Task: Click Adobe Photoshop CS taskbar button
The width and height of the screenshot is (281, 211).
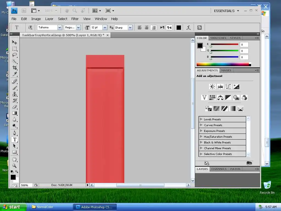Action: [x=95, y=207]
